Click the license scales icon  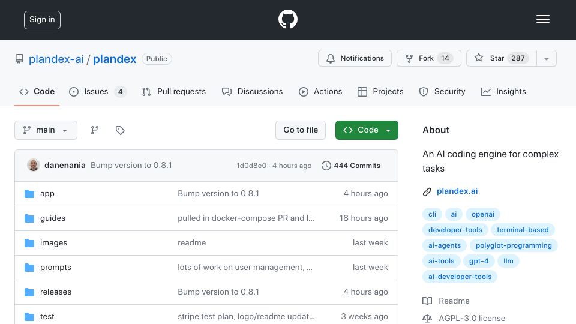pos(427,318)
